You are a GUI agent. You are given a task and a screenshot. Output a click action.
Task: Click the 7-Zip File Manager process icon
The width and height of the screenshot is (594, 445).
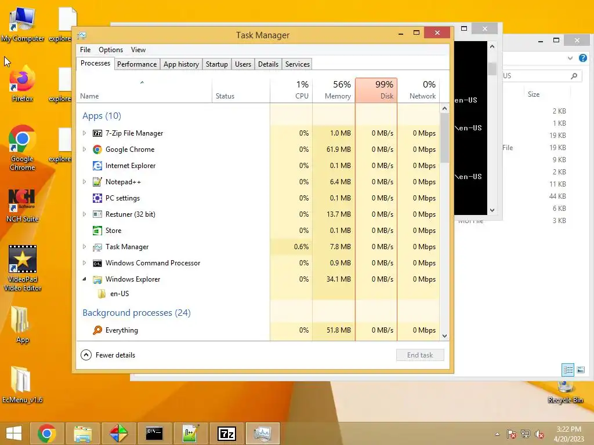(97, 133)
